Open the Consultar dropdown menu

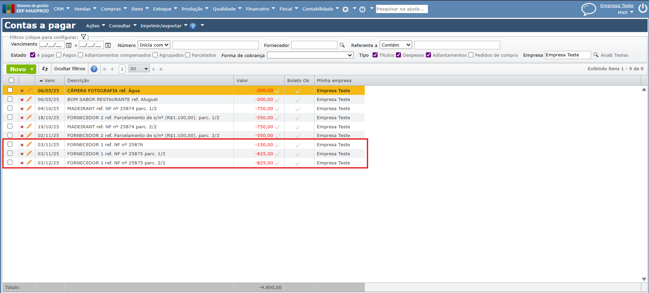[x=123, y=26]
